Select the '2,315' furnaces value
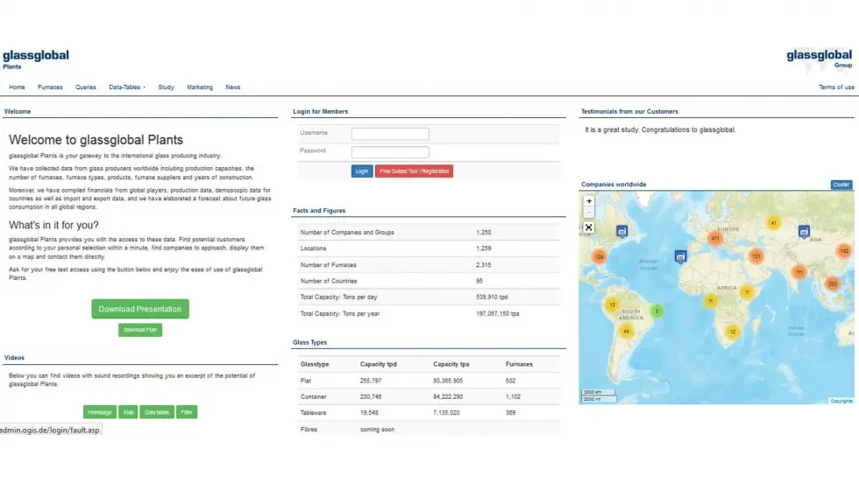859x490 pixels. coord(483,264)
